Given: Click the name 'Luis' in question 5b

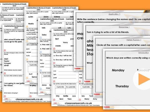Looking at the screenshot, I should (x=69, y=28).
